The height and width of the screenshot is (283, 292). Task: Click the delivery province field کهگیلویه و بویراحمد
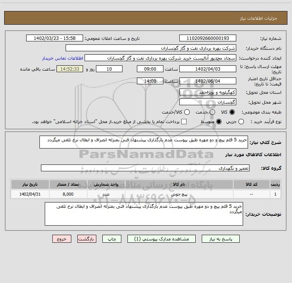coord(208,92)
